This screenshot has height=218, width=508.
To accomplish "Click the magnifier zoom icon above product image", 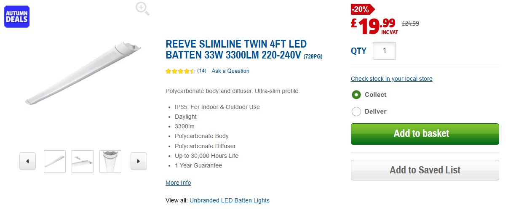I will click(x=142, y=8).
